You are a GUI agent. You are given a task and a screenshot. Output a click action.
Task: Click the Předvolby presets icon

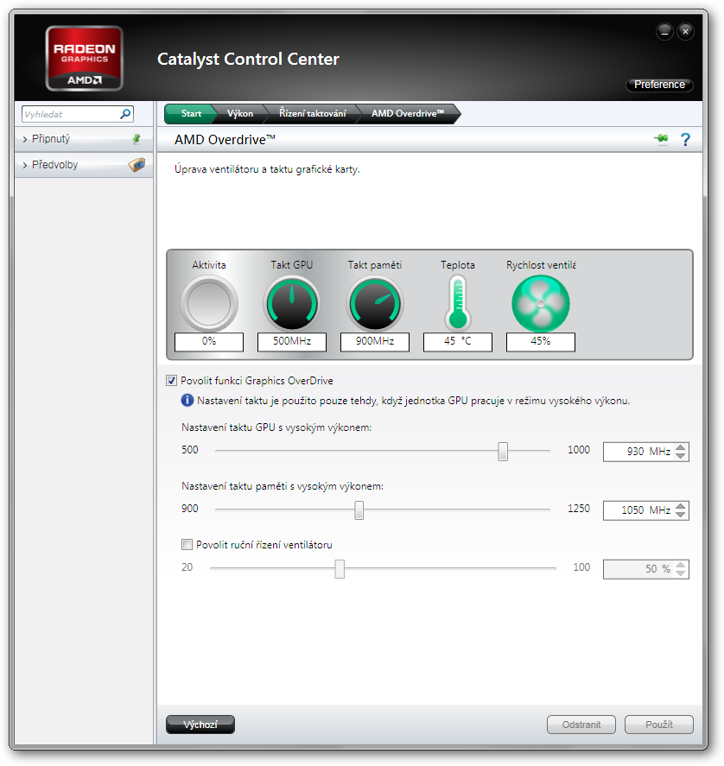tap(137, 165)
